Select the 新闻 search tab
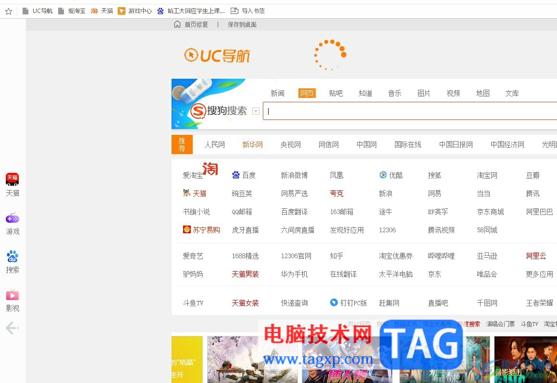The height and width of the screenshot is (383, 557). 277,93
